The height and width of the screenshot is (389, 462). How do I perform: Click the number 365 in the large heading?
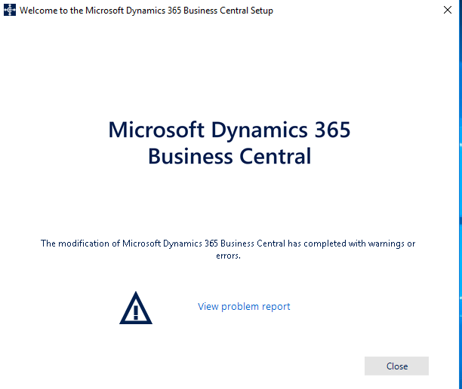[333, 130]
